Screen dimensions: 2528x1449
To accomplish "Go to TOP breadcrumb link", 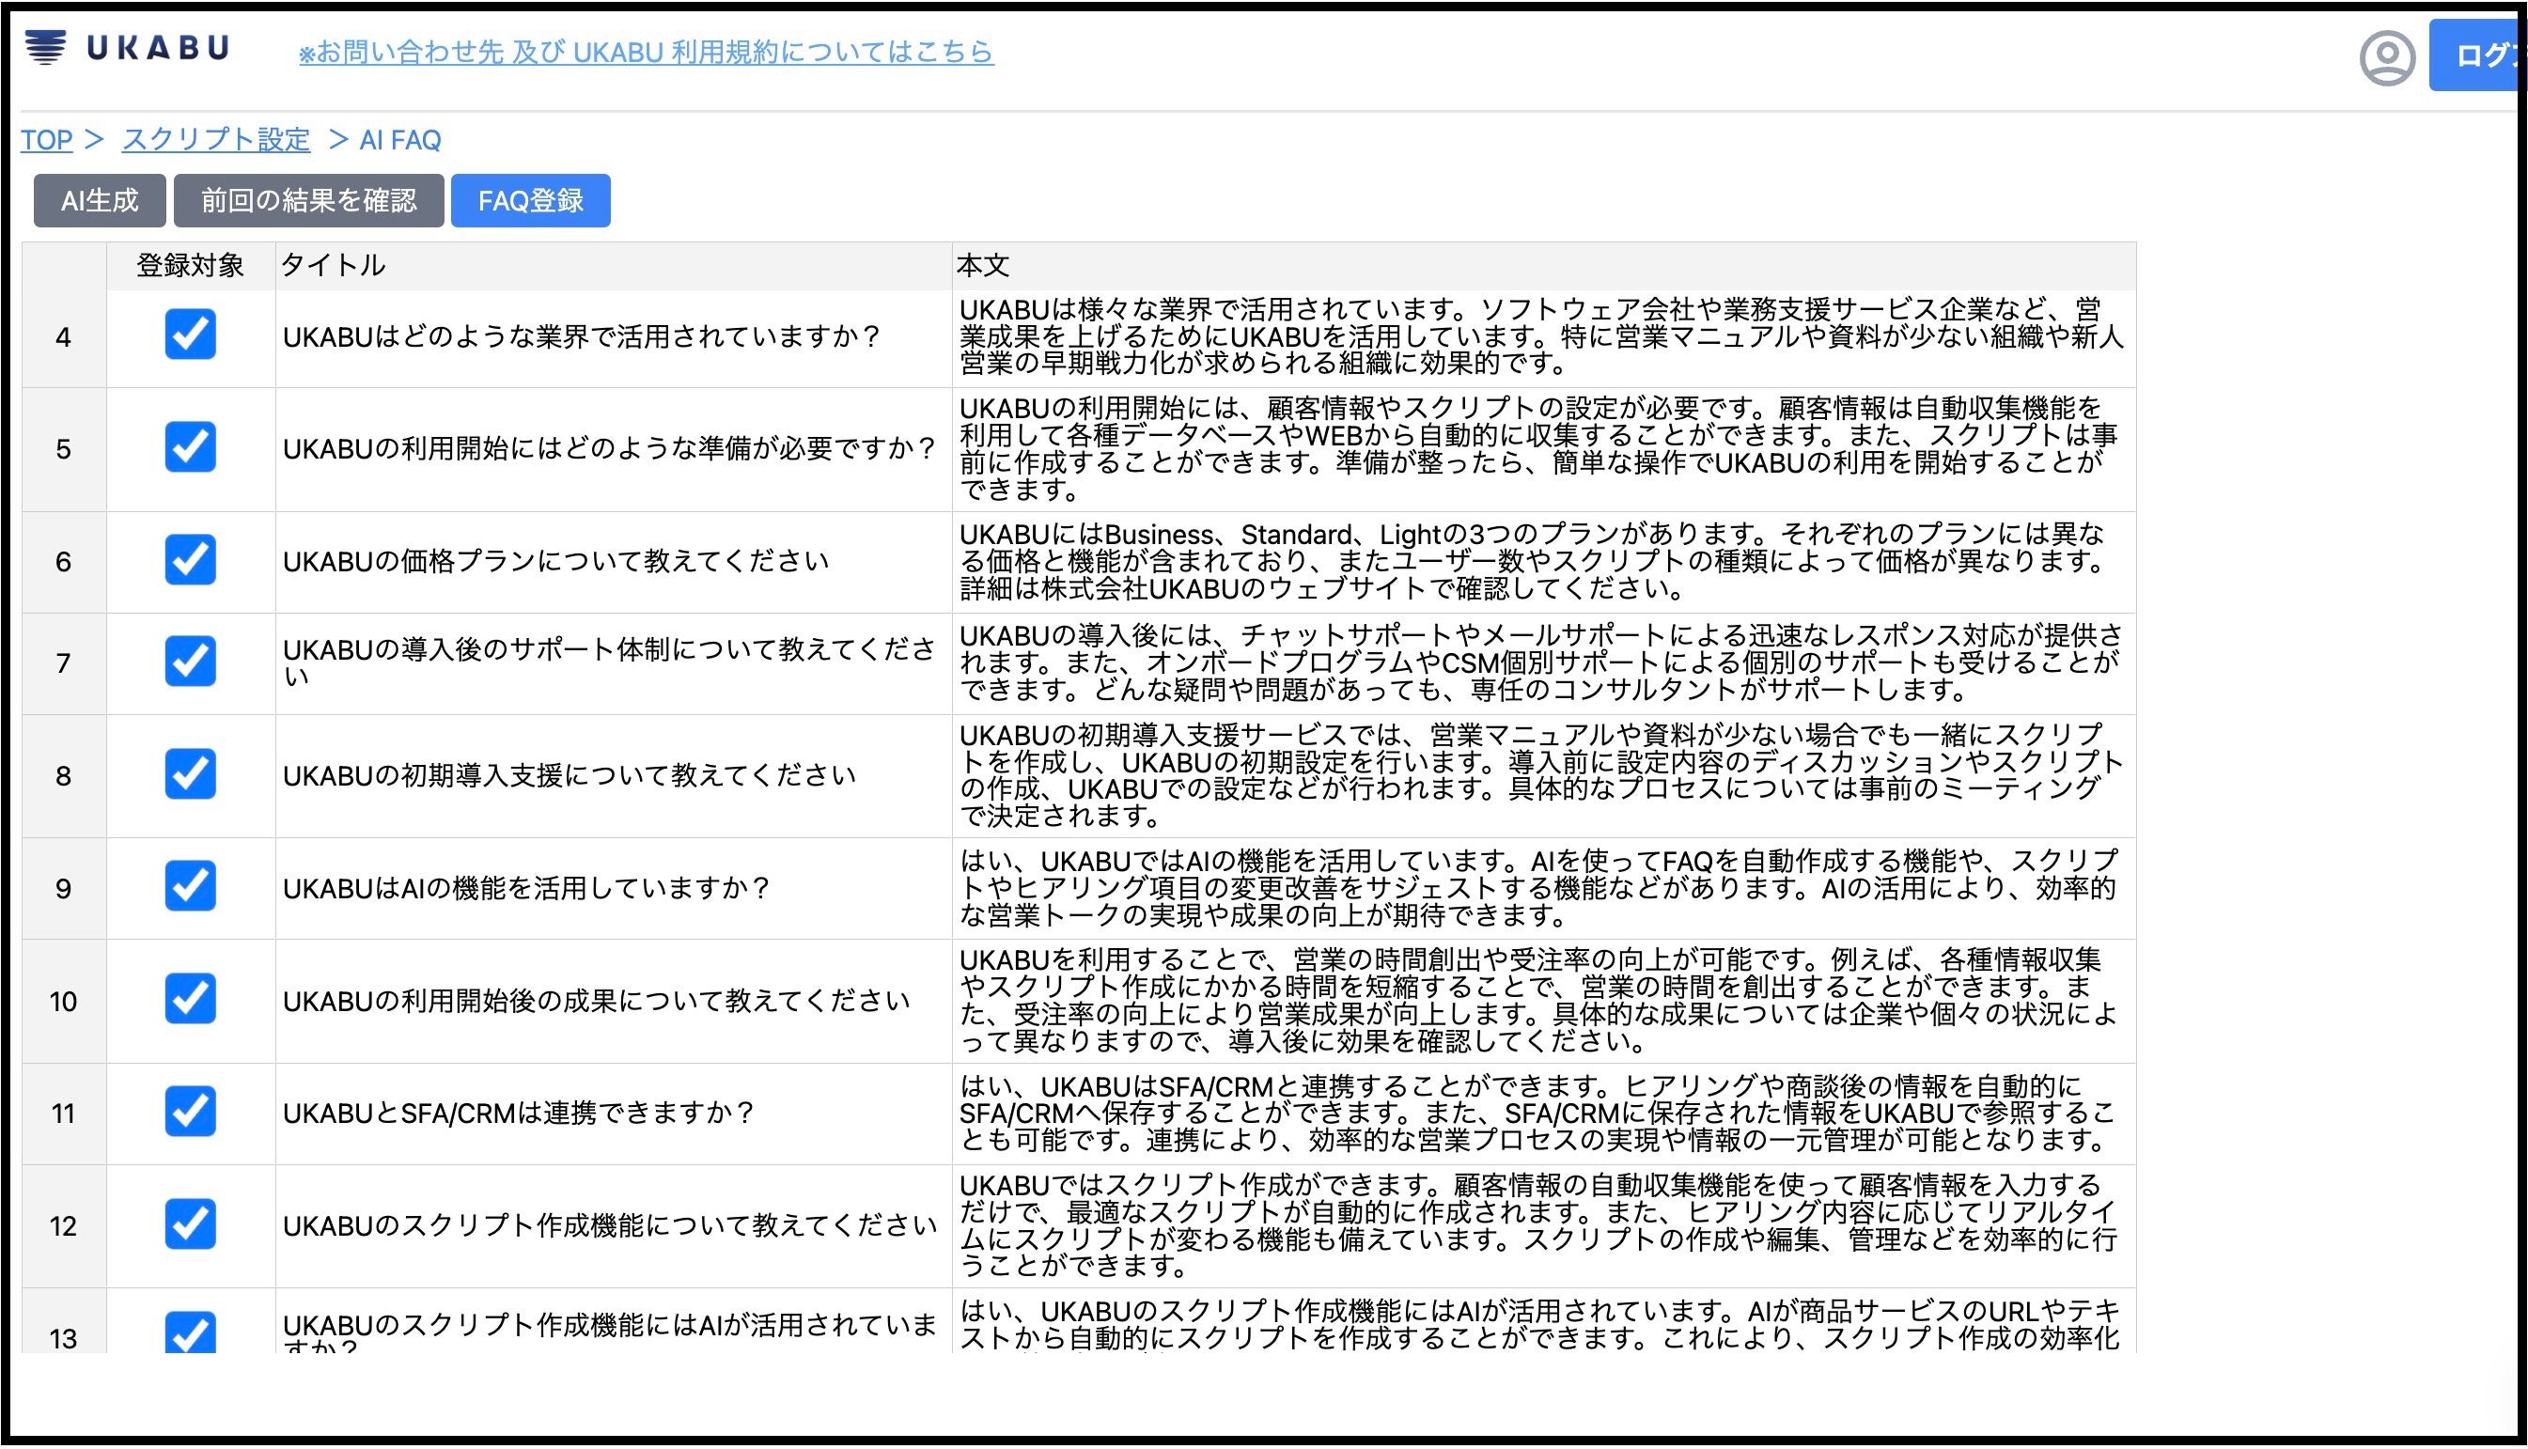I will (x=47, y=139).
